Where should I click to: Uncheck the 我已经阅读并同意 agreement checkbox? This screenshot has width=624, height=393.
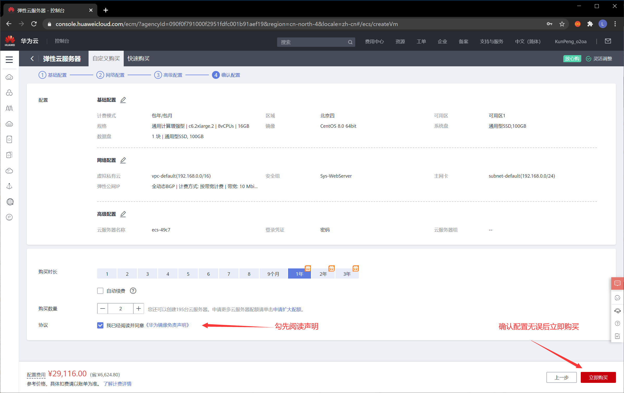[100, 325]
